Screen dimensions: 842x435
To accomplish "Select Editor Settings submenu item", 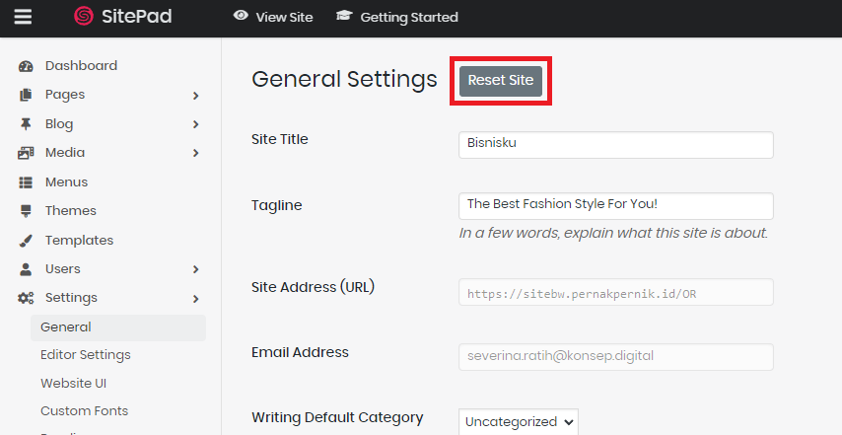I will [85, 355].
